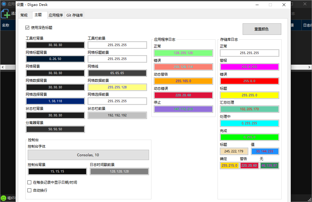The image size is (312, 202).
Task: Click 应用程序日志 正常 green swatch 128, 255, 128
Action: 183,53
